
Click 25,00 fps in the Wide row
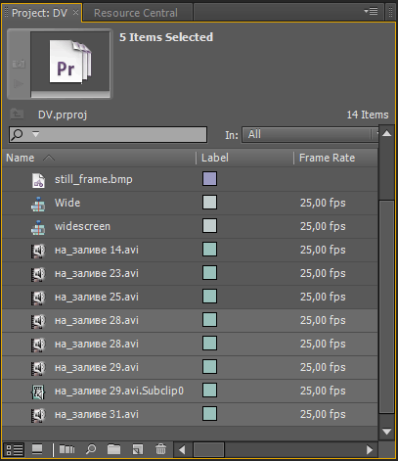click(x=323, y=203)
